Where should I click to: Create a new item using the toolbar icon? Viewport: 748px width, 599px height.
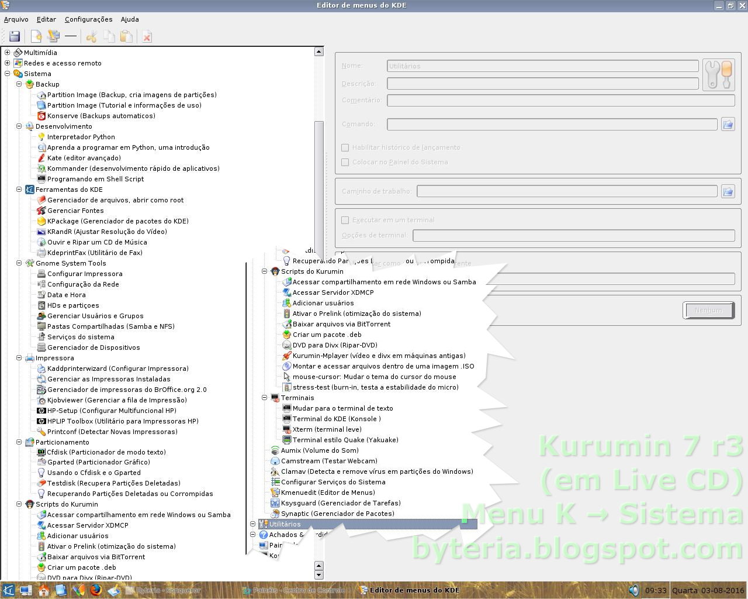pos(36,36)
